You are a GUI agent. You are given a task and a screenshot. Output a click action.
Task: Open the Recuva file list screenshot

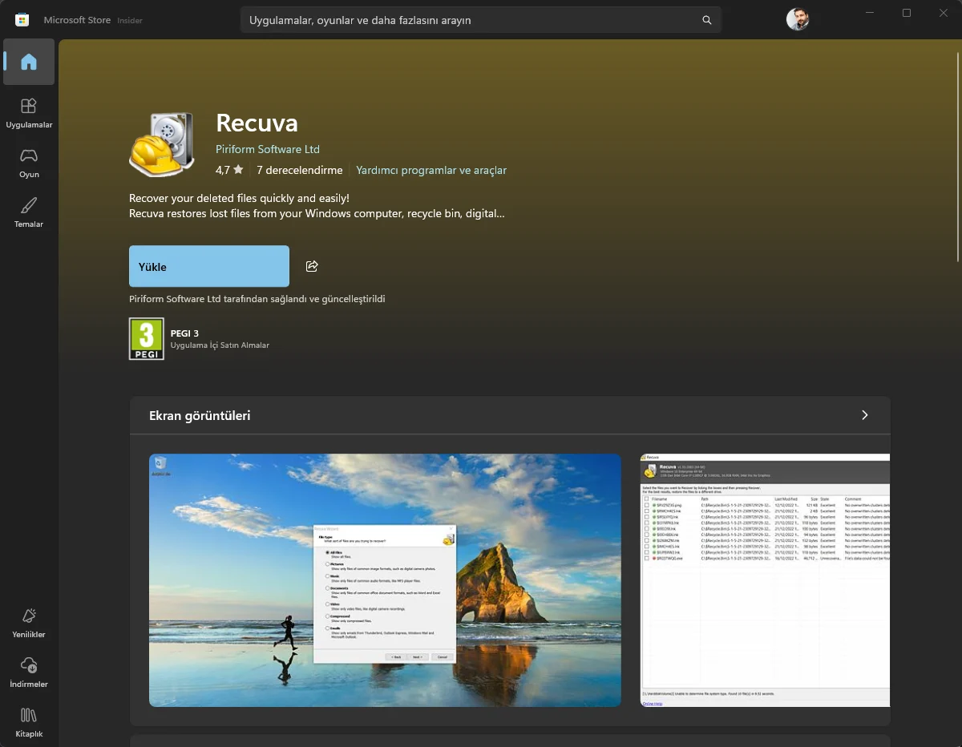coord(765,580)
